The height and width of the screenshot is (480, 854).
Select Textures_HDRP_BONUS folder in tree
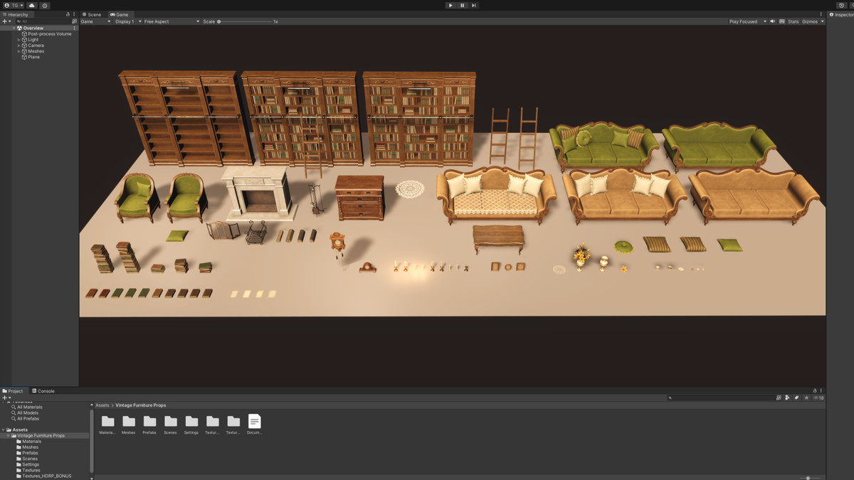tap(43, 476)
